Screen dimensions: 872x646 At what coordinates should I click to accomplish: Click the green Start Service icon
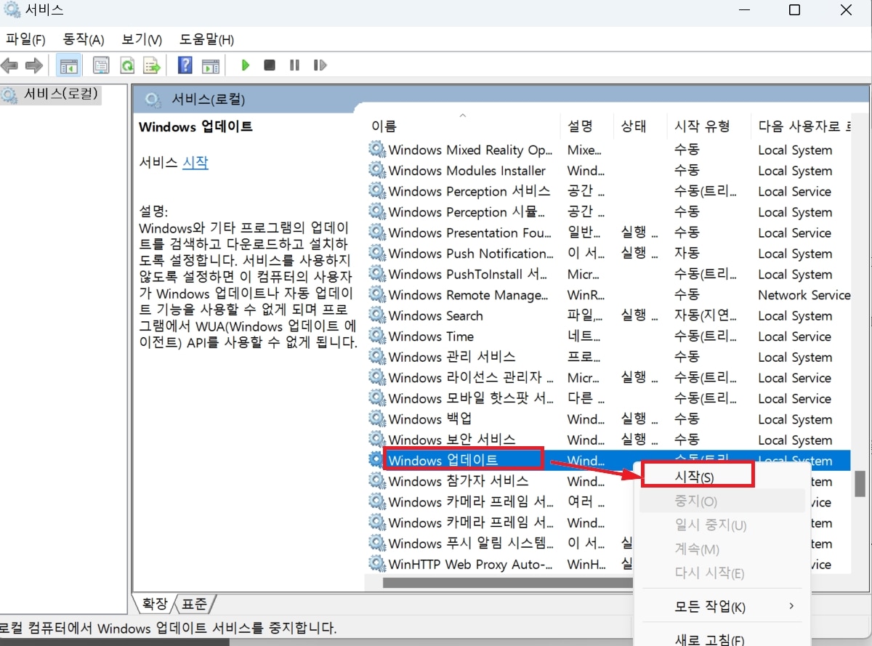[x=246, y=65]
